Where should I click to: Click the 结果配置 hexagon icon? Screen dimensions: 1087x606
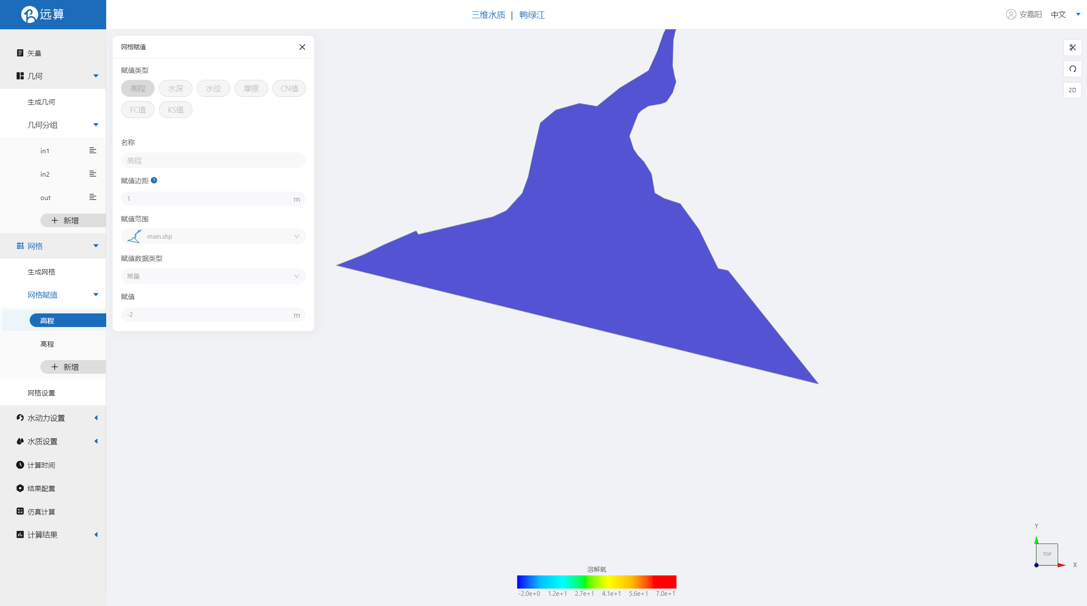tap(20, 488)
